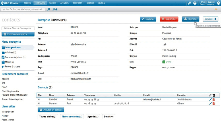Open the Pages jaunes link
Viewport: 221px width, 121px height.
coord(8,120)
